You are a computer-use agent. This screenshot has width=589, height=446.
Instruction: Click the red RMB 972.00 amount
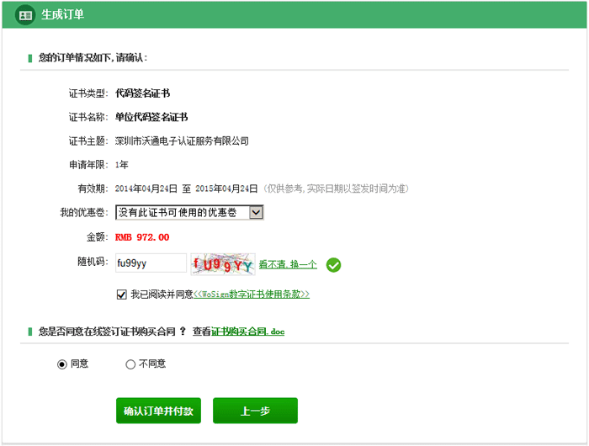click(142, 237)
